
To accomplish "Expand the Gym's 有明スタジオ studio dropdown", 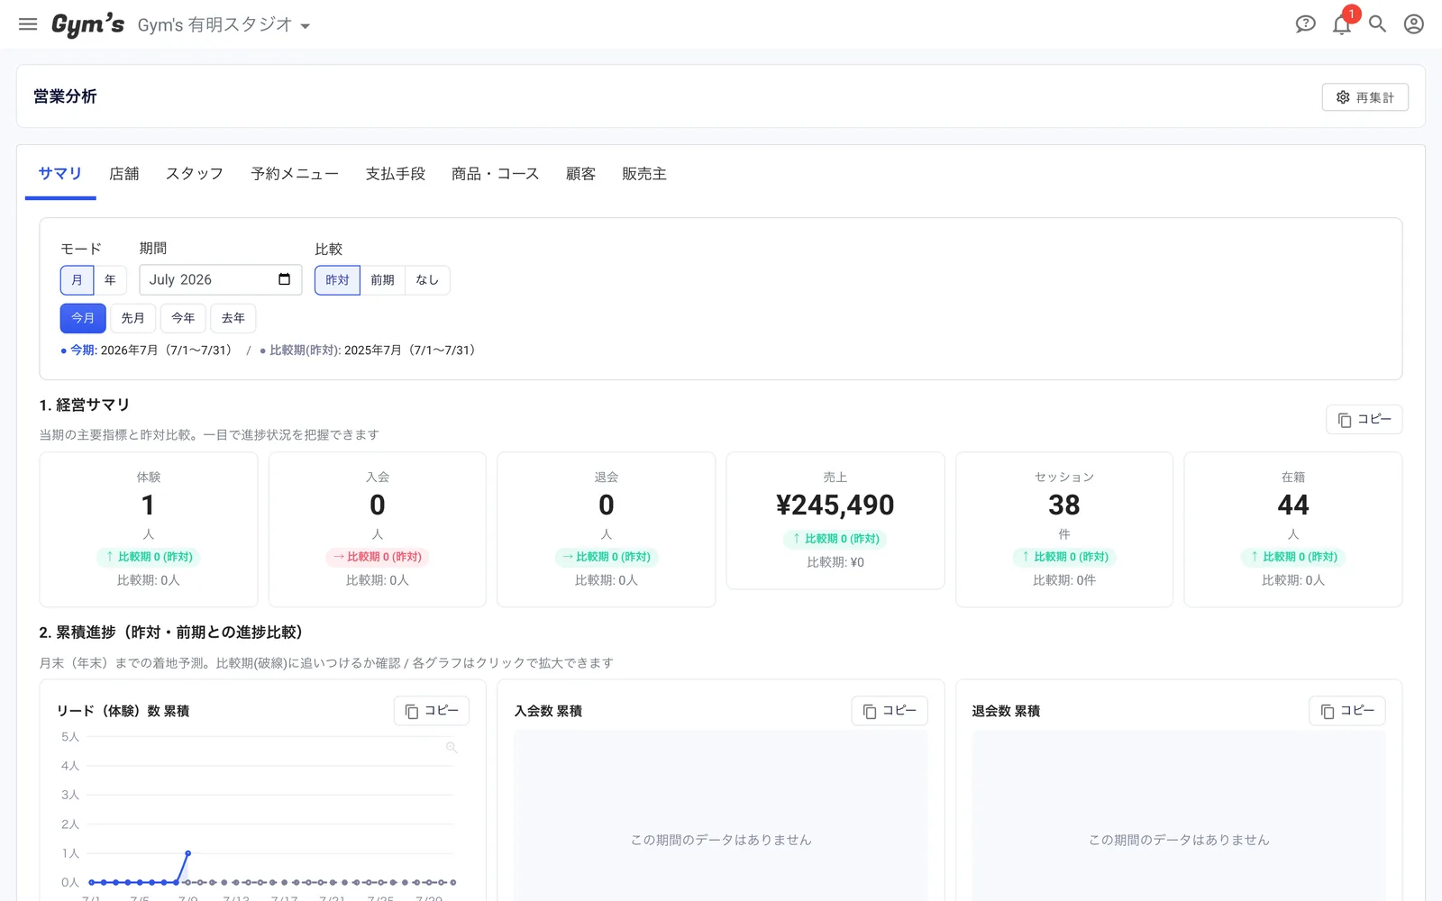I will tap(224, 25).
